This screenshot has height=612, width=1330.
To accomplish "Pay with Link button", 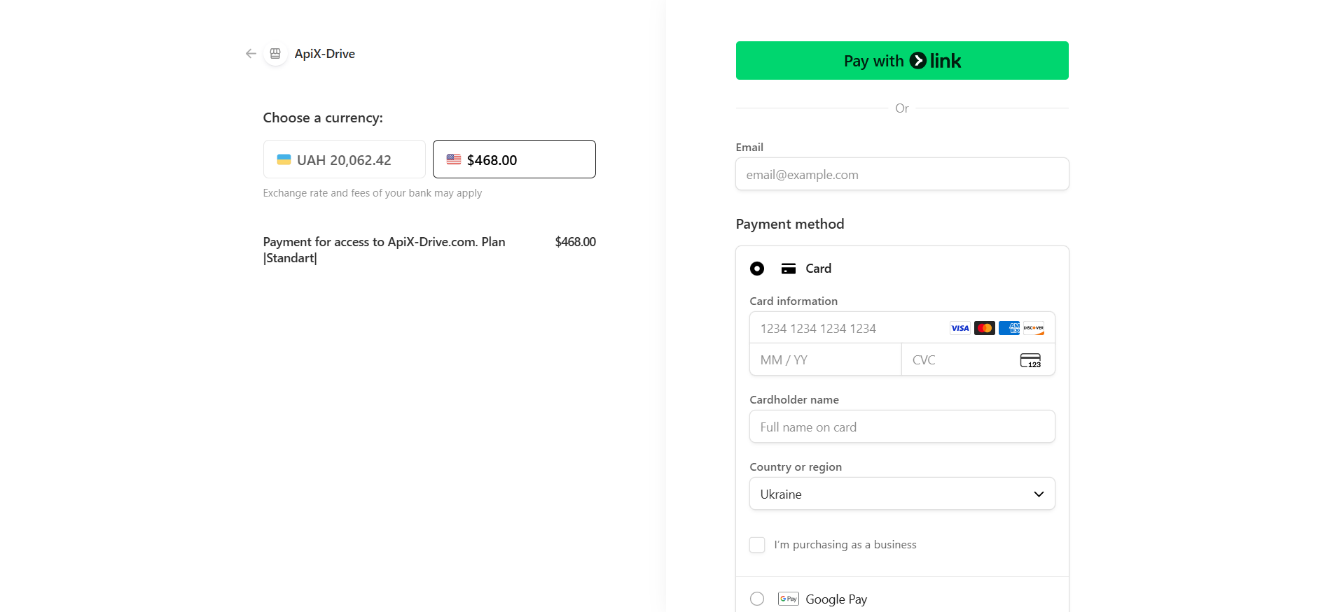I will coord(902,61).
